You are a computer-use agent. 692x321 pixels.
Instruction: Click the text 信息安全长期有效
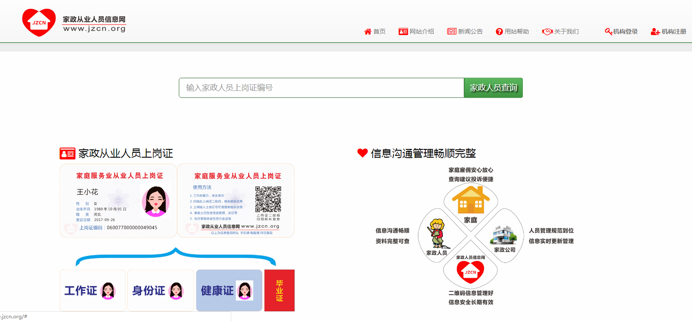coord(471,302)
